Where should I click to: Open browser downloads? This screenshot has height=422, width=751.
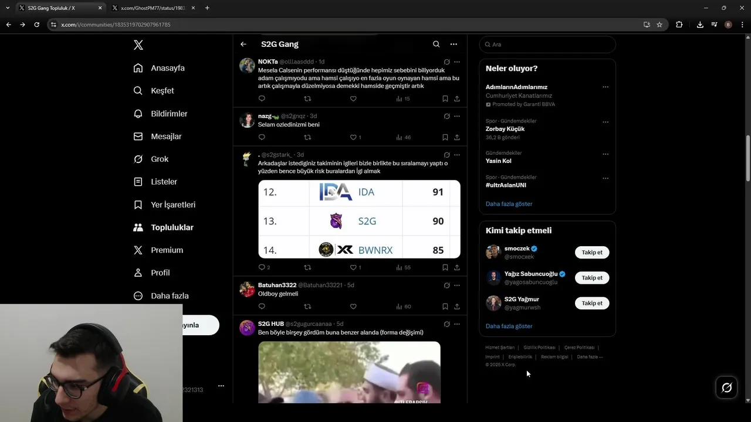(x=700, y=25)
